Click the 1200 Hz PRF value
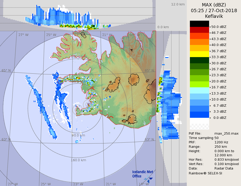The width and height of the screenshot is (241, 186). pyautogui.click(x=221, y=142)
